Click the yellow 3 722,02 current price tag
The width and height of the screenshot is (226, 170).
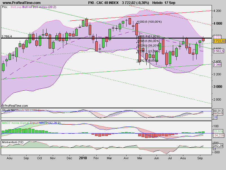coord(219,41)
